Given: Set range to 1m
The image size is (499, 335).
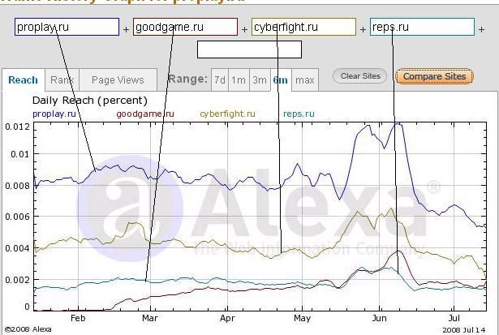Looking at the screenshot, I should (x=239, y=79).
